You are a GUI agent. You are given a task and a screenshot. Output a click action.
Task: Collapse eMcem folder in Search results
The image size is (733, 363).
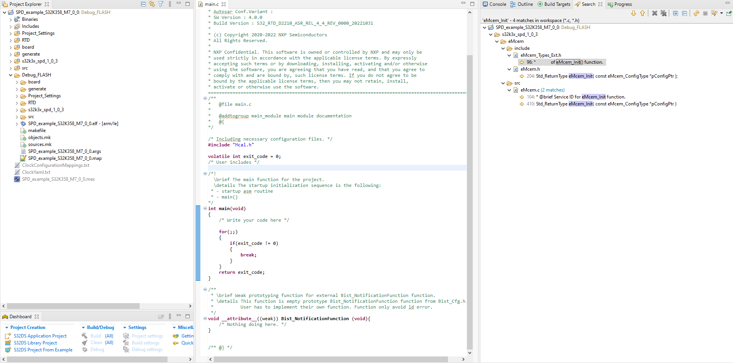[x=497, y=41]
